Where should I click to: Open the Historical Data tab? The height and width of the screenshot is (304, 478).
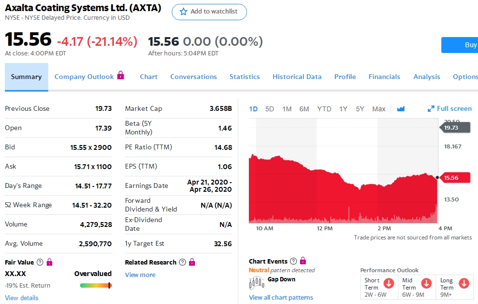(x=297, y=77)
